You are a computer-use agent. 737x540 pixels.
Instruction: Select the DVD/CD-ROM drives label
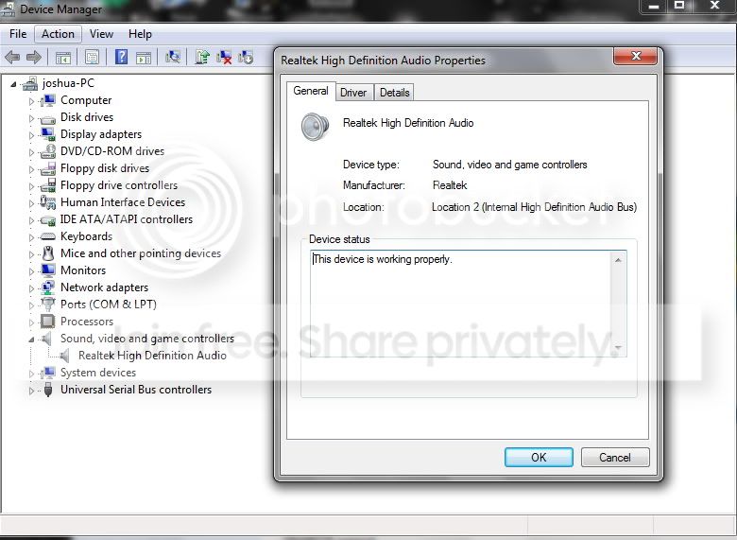(x=112, y=151)
